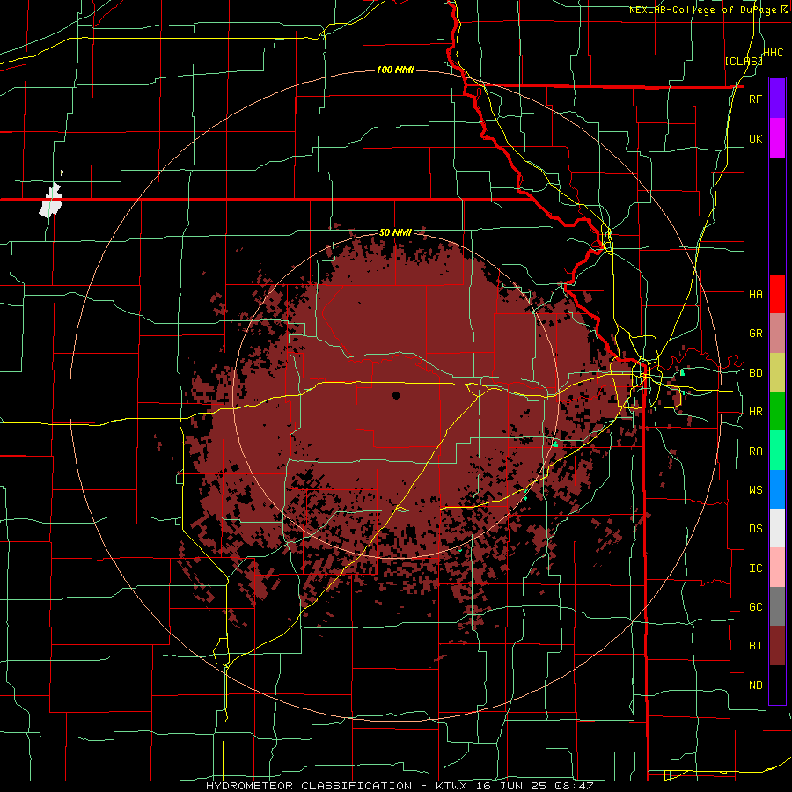This screenshot has height=792, width=792.
Task: Click the RA mint-green legend swatch
Action: pos(777,451)
